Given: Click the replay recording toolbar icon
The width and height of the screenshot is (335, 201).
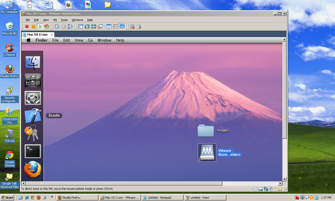Looking at the screenshot, I should tap(139, 26).
